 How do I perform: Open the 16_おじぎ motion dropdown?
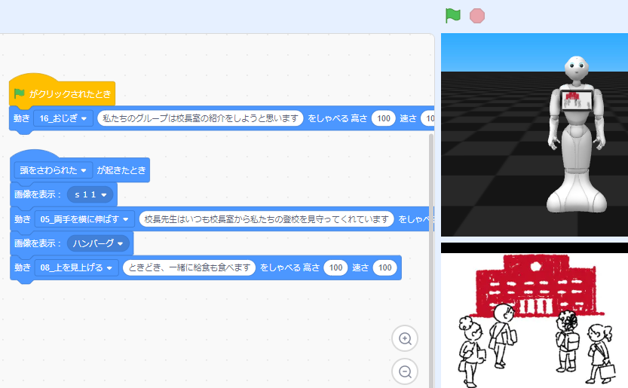[63, 118]
